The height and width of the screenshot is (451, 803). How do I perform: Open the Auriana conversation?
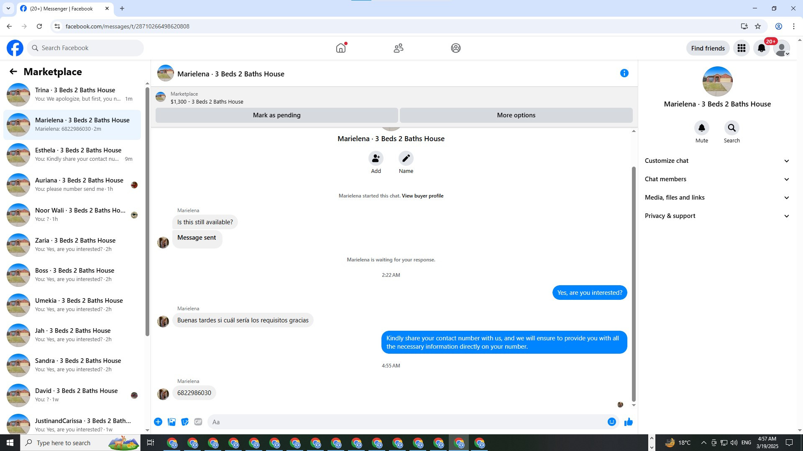(72, 185)
